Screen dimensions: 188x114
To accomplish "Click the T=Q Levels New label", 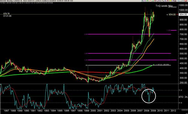I will coord(164,6).
